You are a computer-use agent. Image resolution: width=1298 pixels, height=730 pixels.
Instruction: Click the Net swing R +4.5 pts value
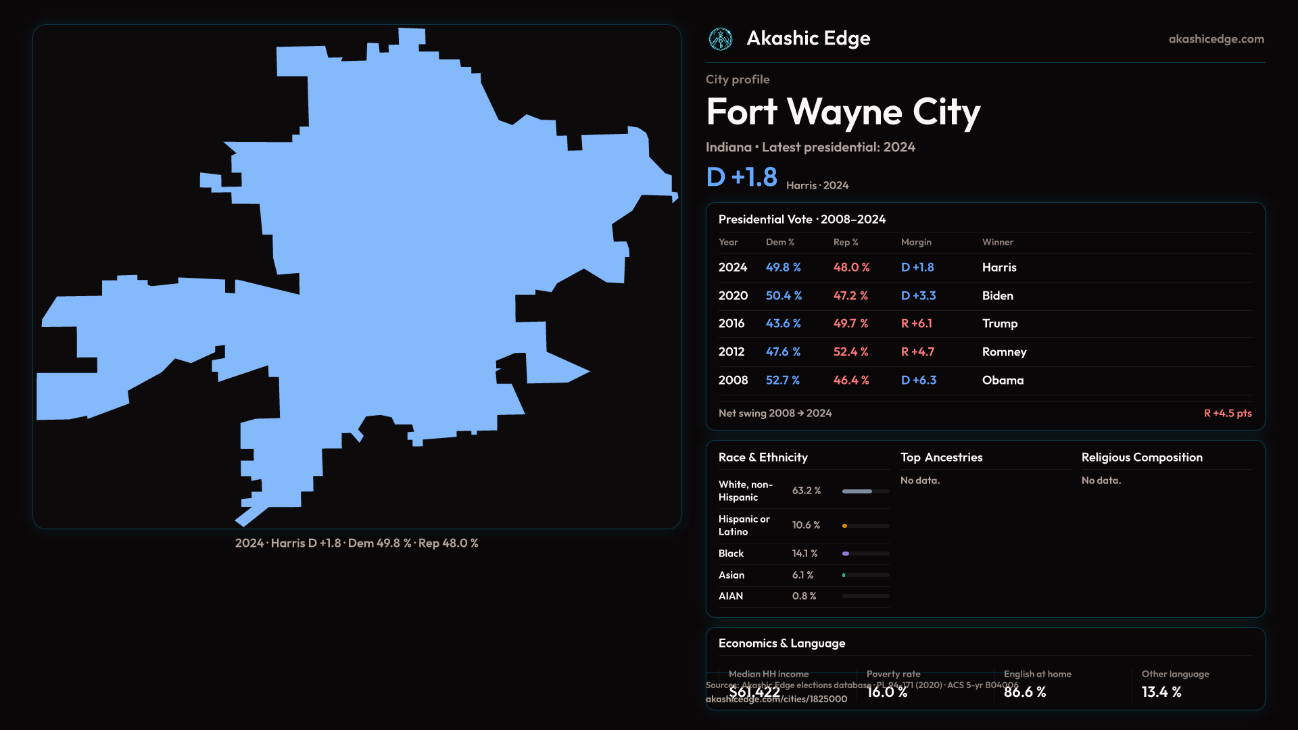coord(1227,414)
